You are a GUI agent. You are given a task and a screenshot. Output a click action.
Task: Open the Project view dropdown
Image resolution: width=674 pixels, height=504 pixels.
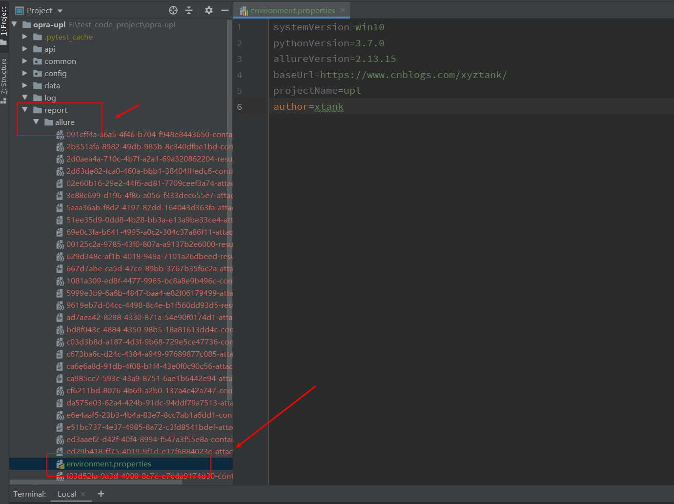coord(60,11)
